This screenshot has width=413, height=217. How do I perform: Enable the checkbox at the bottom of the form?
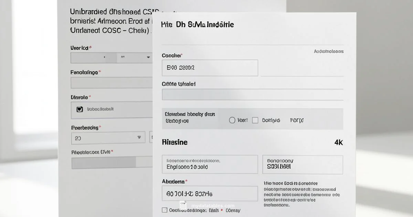click(x=165, y=210)
